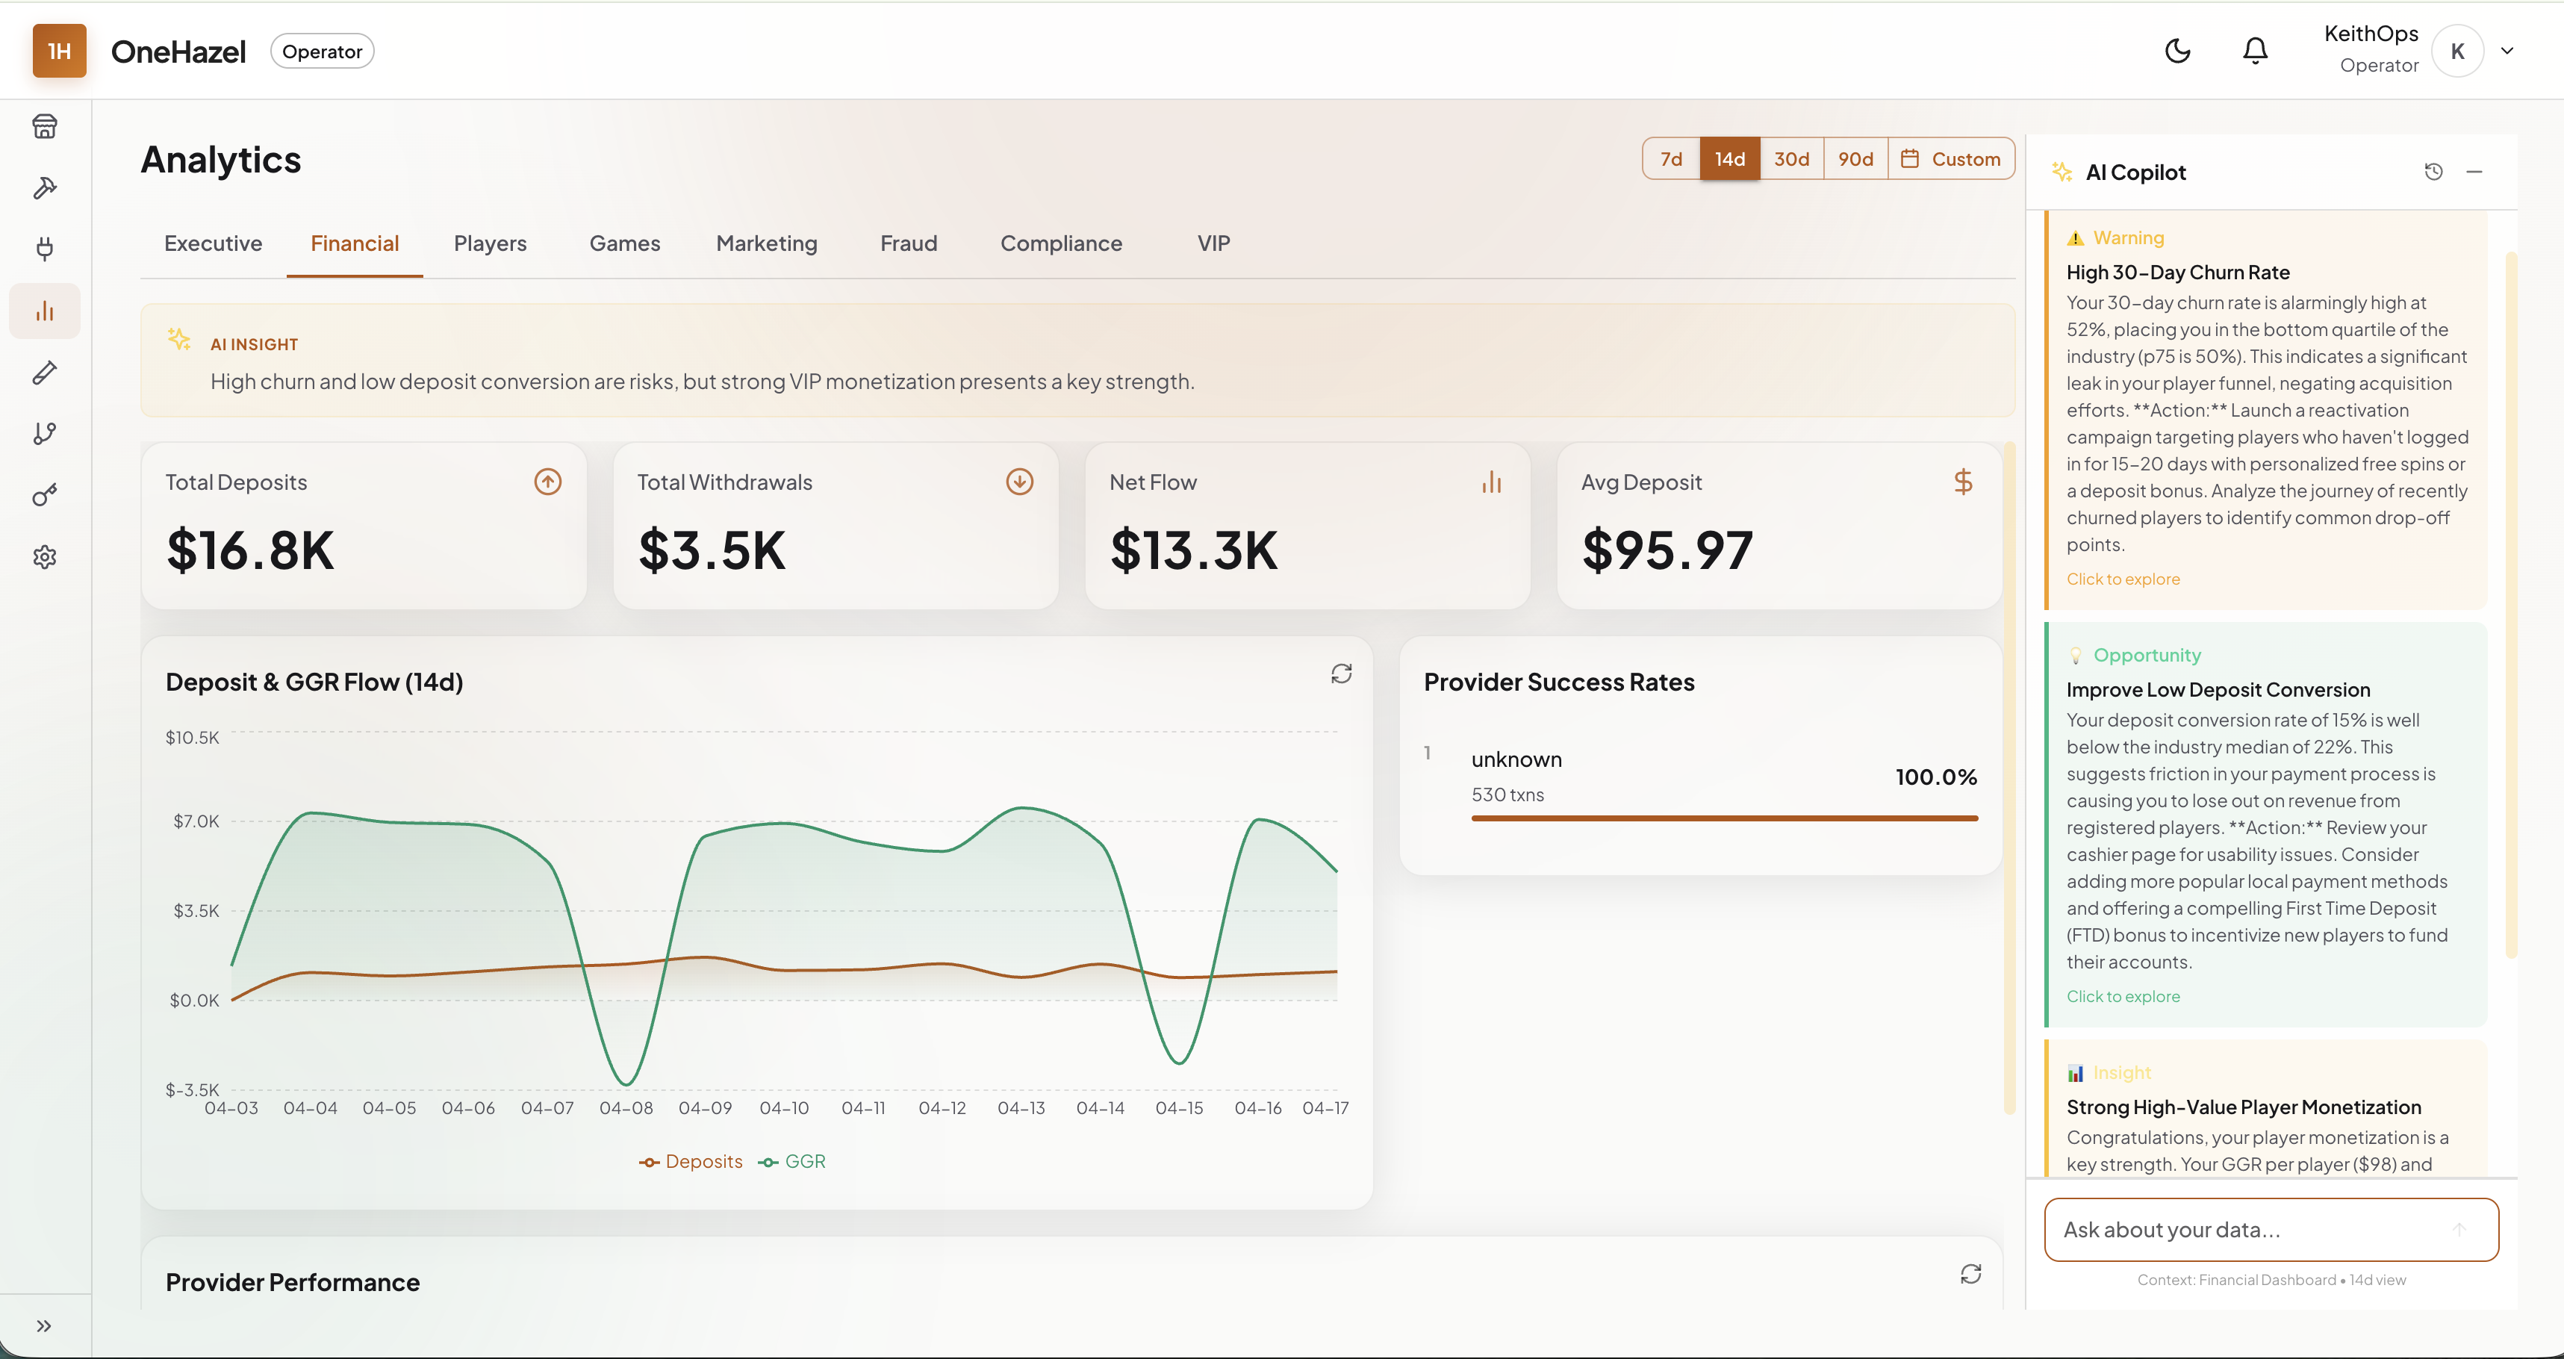Image resolution: width=2564 pixels, height=1359 pixels.
Task: Click the $3.5K Total Withdrawals value
Action: pyautogui.click(x=712, y=550)
